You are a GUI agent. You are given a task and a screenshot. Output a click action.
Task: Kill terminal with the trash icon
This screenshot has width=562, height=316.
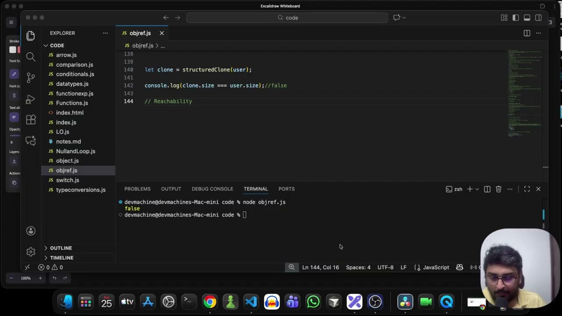pyautogui.click(x=498, y=189)
